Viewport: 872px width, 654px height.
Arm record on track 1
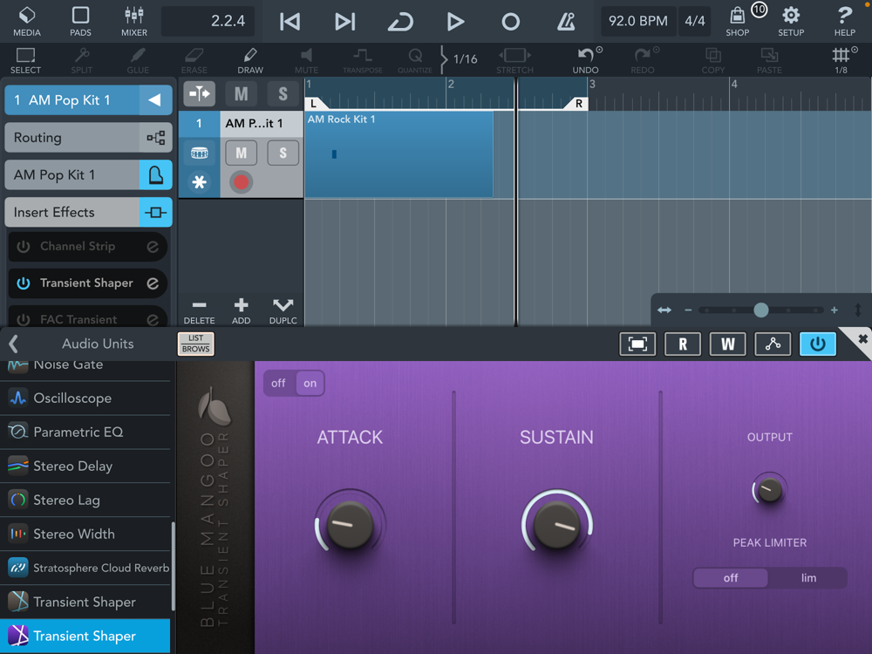click(241, 182)
